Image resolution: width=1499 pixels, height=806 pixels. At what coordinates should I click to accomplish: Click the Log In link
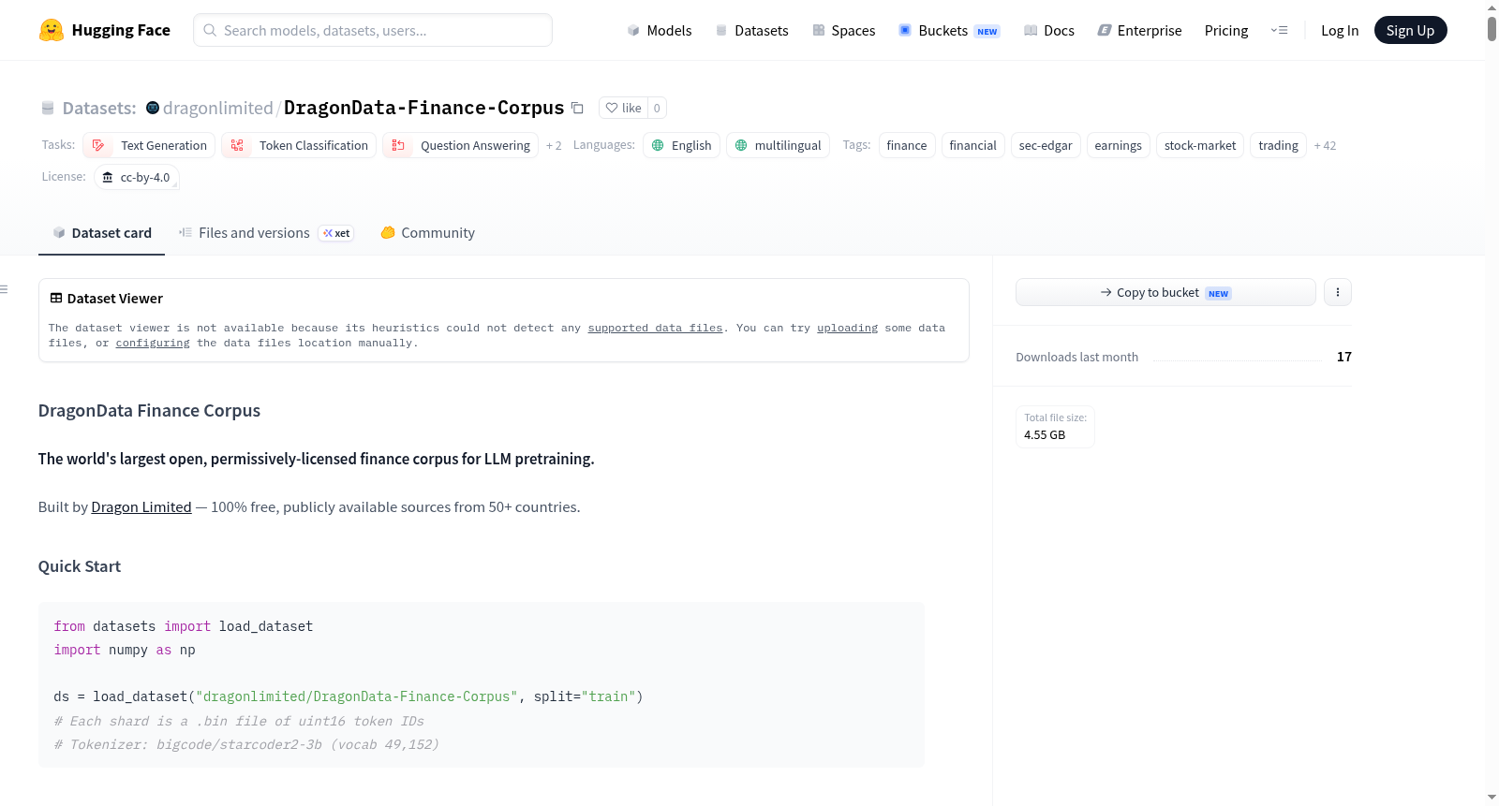pyautogui.click(x=1339, y=30)
